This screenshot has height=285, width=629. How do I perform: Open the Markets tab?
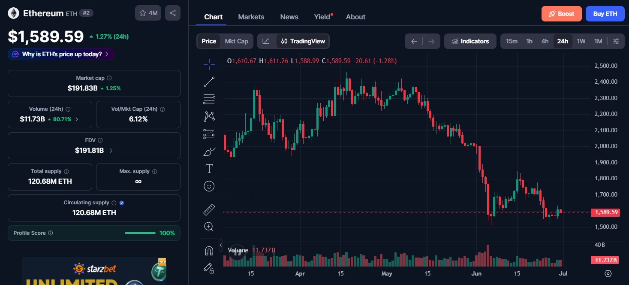(x=251, y=17)
